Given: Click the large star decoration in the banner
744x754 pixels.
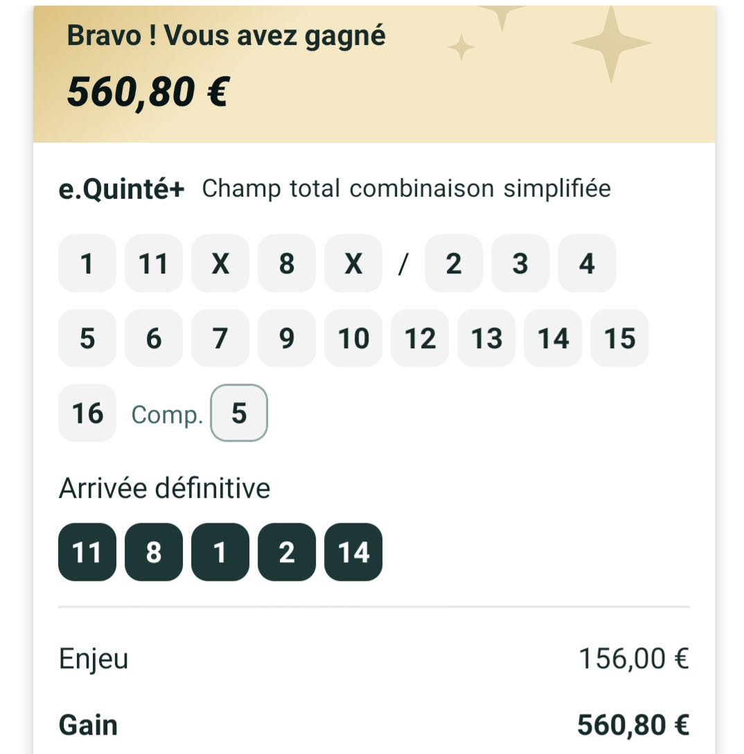Looking at the screenshot, I should point(610,43).
